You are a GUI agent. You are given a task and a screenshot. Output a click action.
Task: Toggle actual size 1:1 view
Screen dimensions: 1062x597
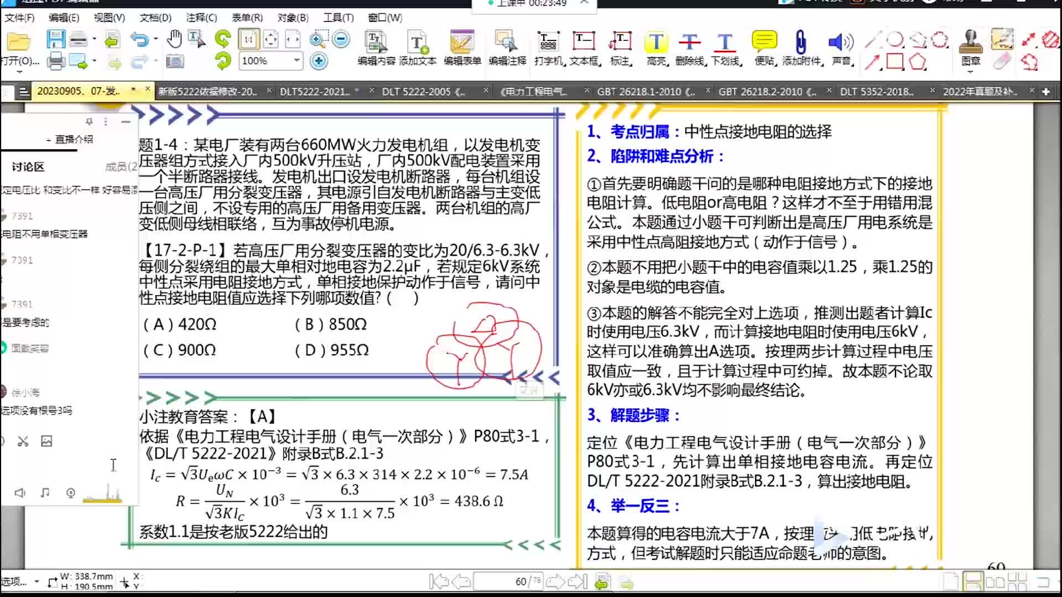pos(248,39)
